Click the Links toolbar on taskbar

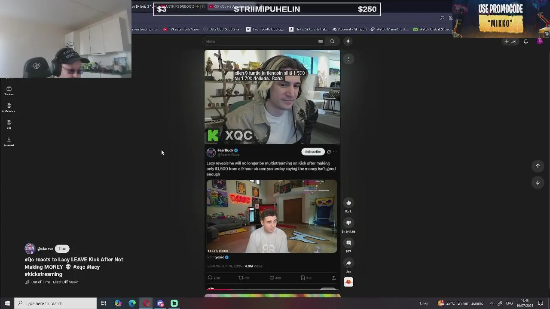coord(424,303)
